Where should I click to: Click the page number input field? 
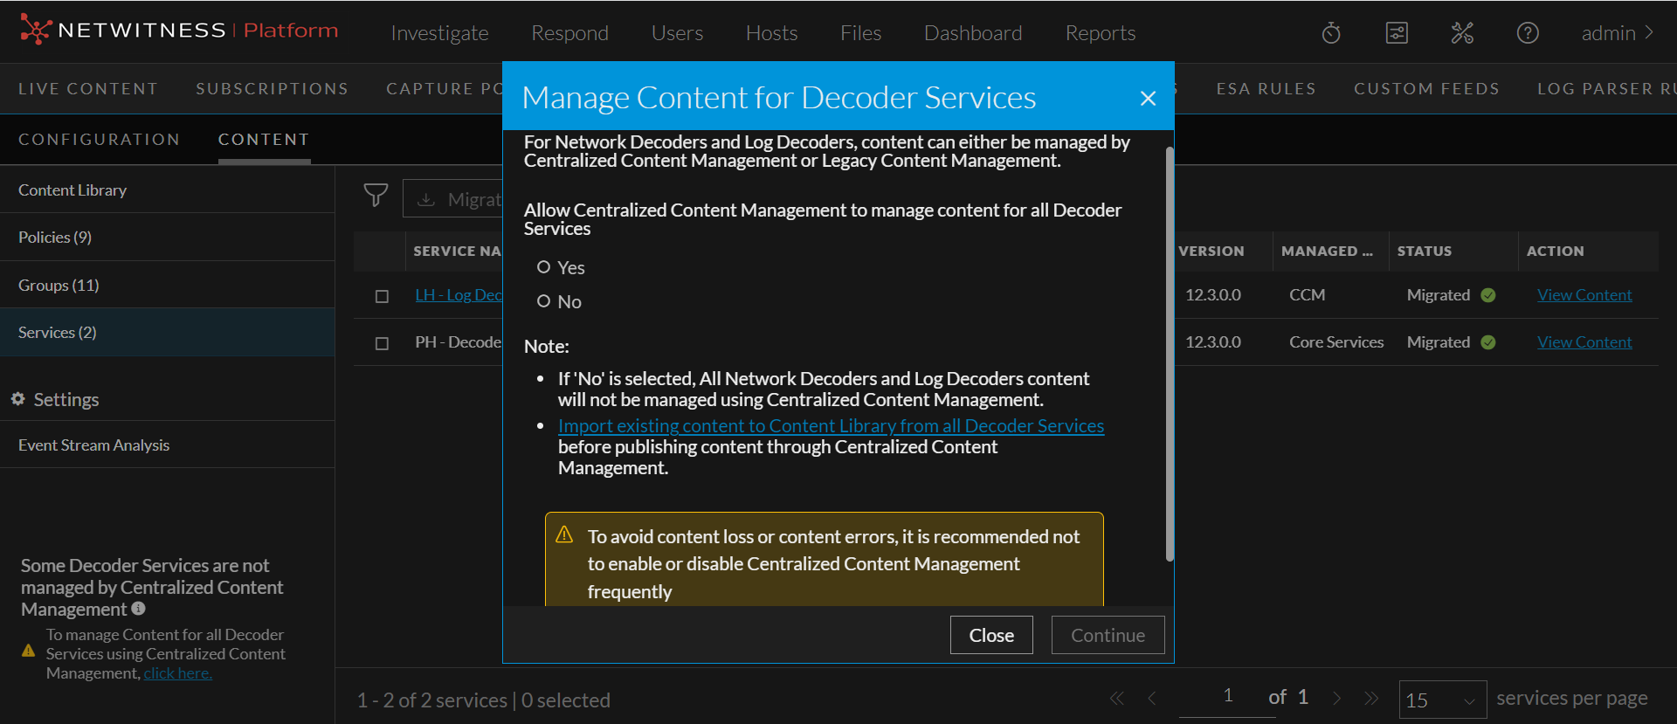coord(1227,696)
